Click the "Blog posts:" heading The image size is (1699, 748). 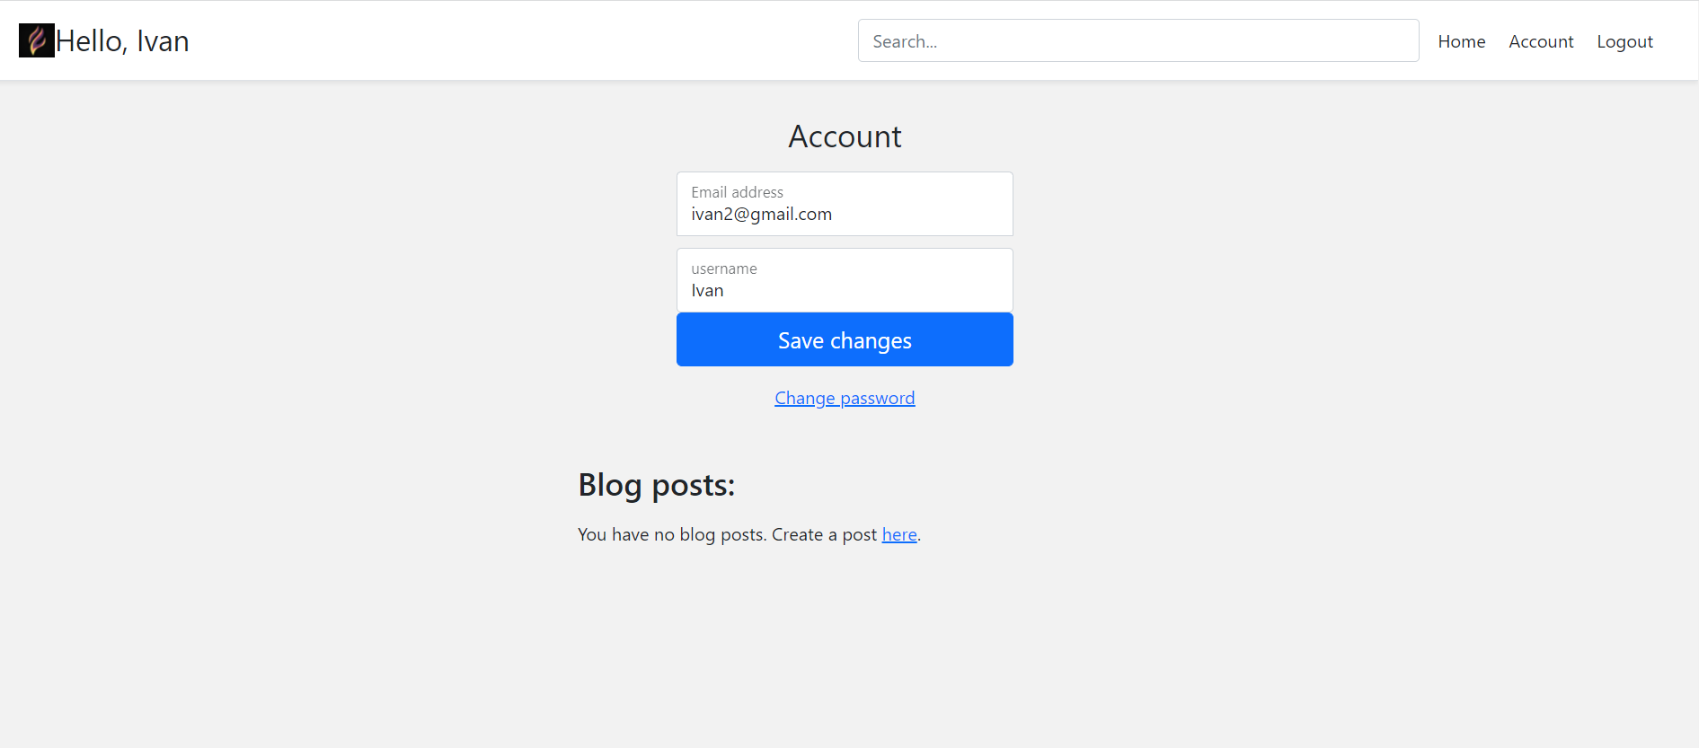click(x=657, y=485)
